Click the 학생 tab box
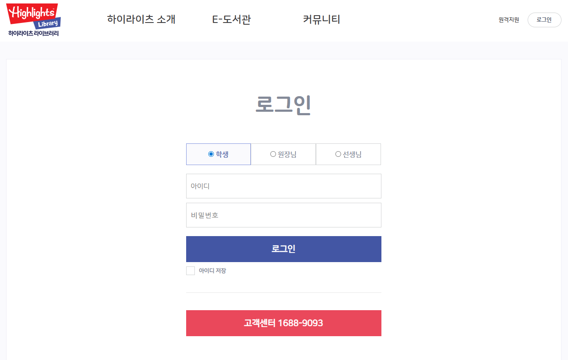This screenshot has height=360, width=568. pyautogui.click(x=218, y=154)
